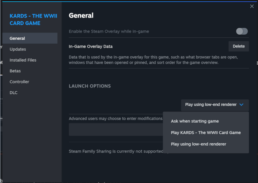Open the Updates settings tab

[x=18, y=49]
